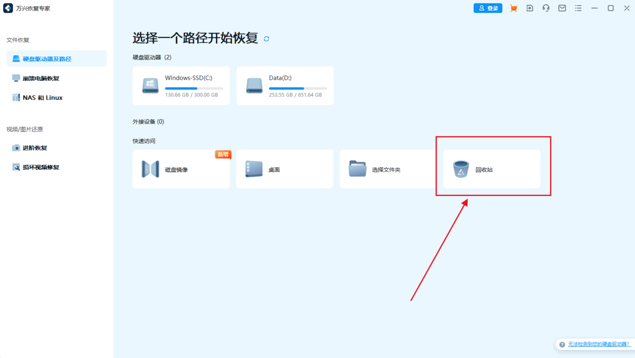Click the 登录 login button
The width and height of the screenshot is (635, 358).
coord(487,8)
